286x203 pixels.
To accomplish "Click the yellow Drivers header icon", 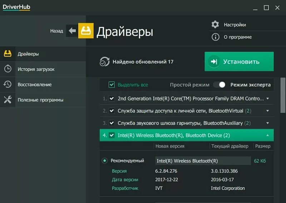I will [86, 30].
